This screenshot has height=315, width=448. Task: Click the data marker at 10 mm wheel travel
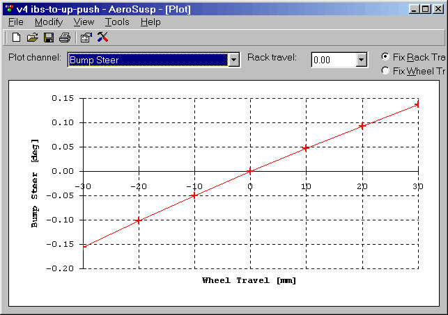click(306, 148)
